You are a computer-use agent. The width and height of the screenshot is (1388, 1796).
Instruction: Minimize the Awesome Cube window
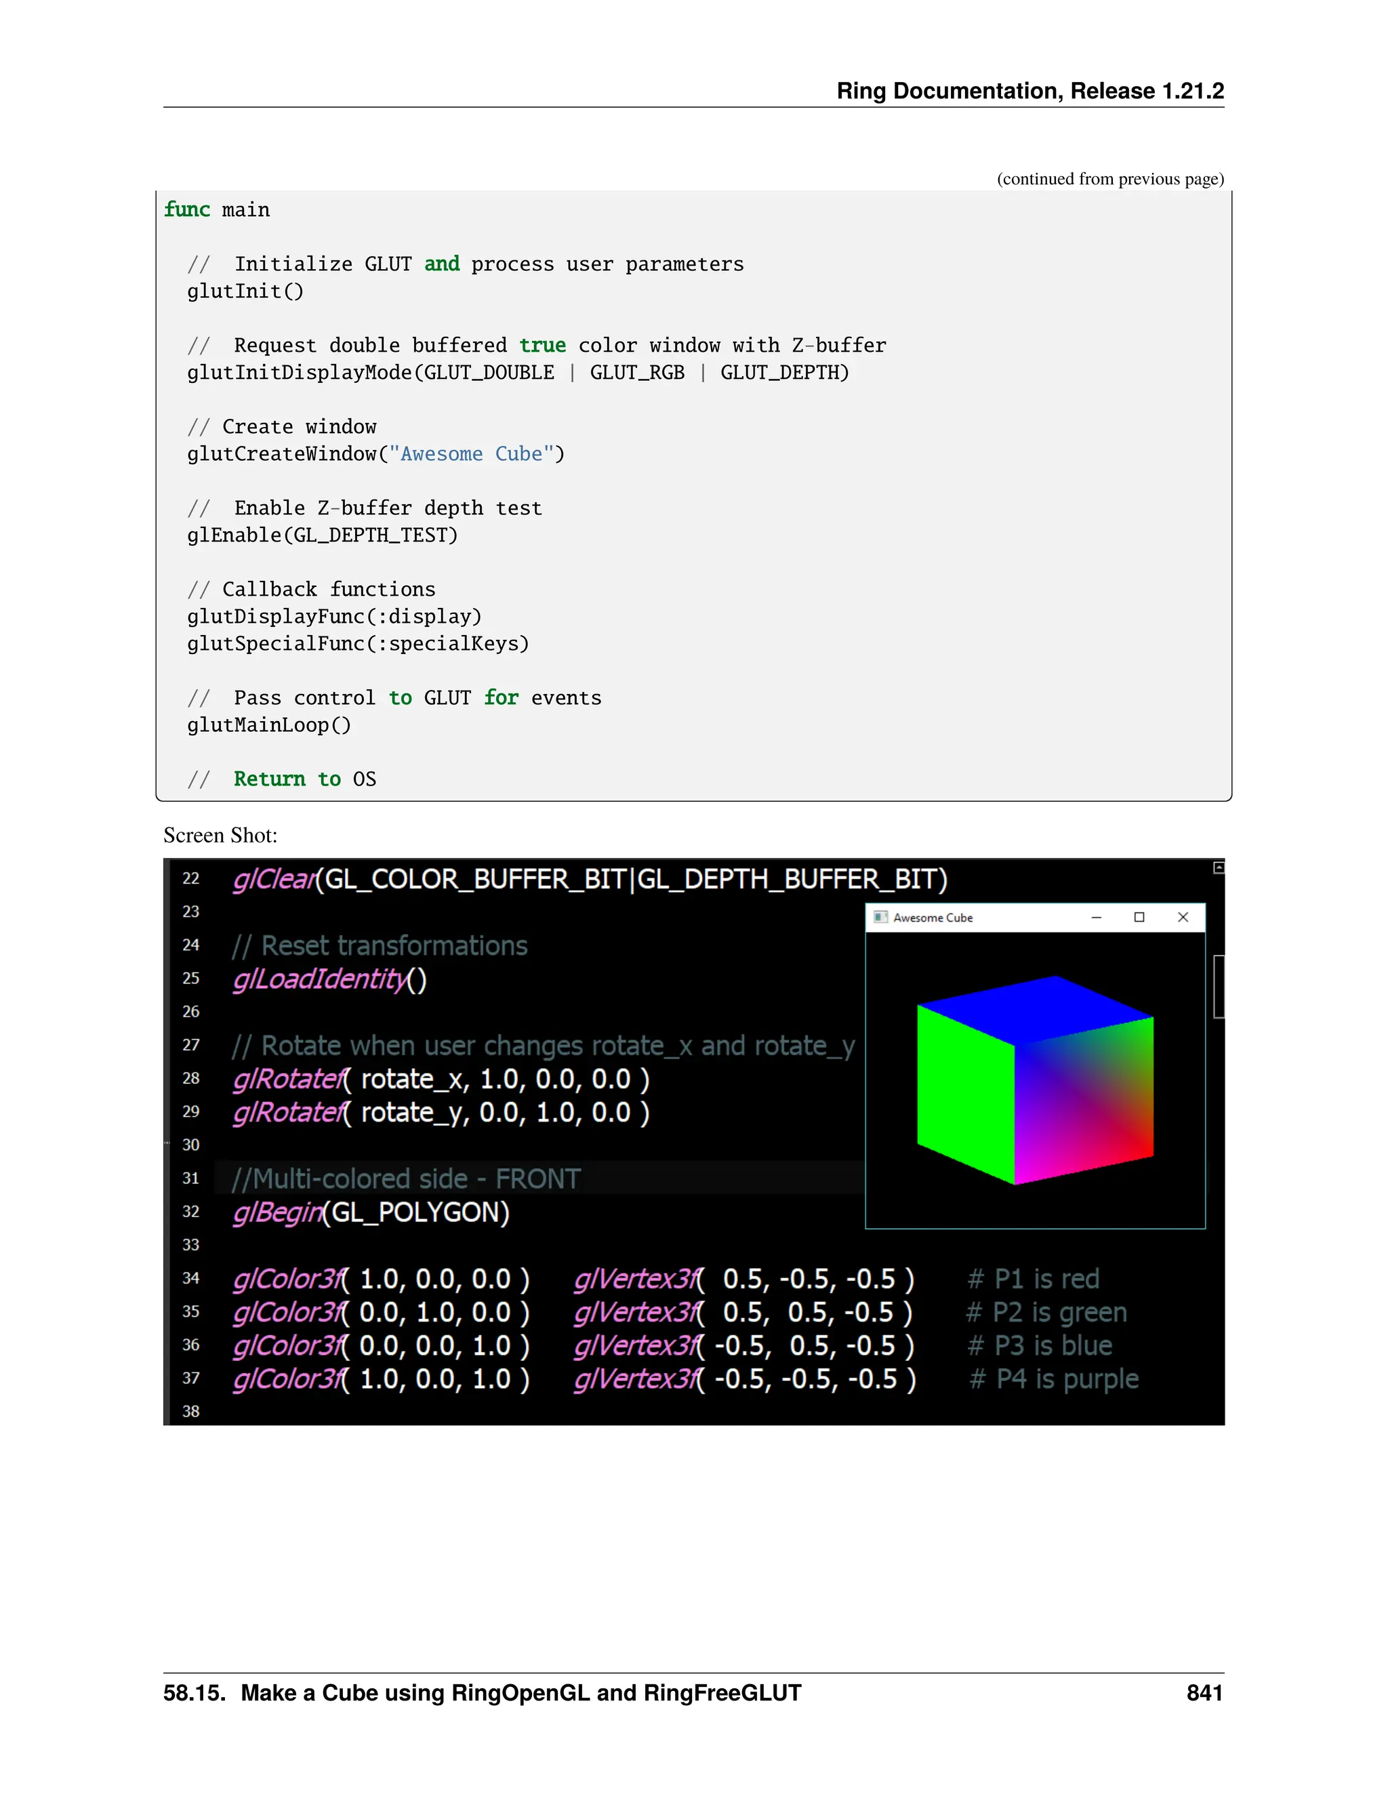(1096, 918)
